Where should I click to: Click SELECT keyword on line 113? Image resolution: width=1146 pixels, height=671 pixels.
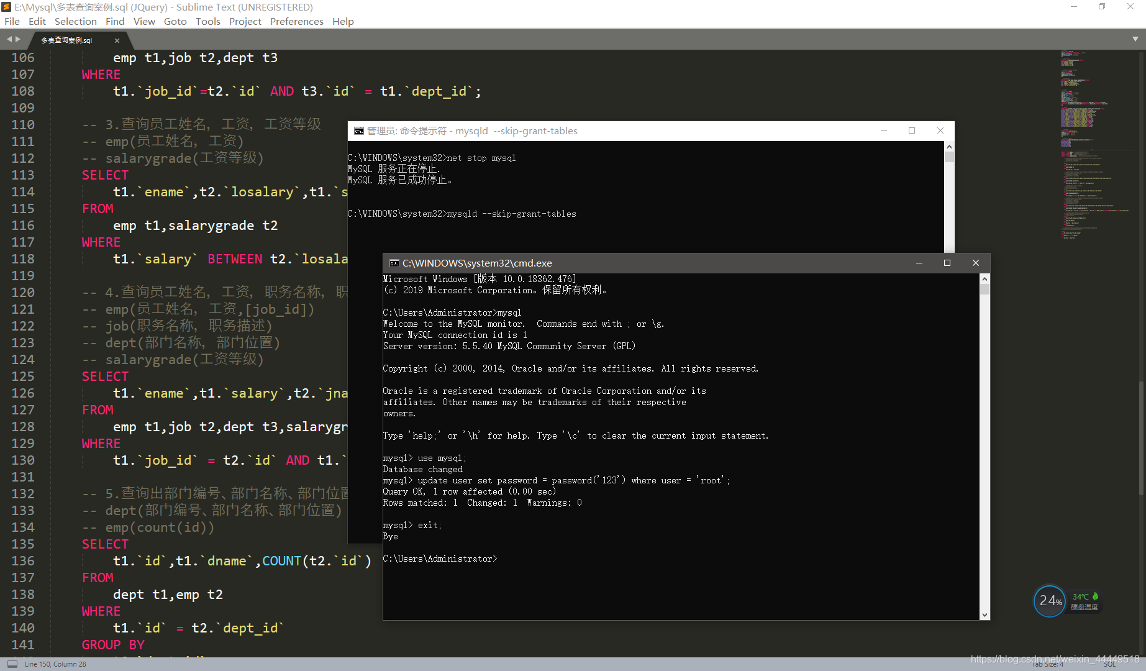106,175
